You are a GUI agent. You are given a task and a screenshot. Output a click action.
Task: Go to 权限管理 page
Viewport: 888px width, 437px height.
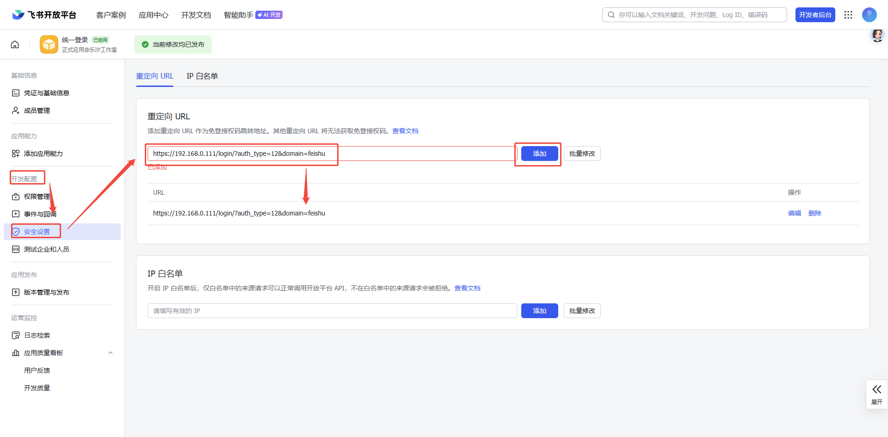(x=37, y=197)
